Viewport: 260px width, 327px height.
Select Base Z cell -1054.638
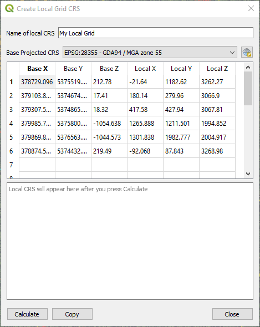(x=109, y=123)
